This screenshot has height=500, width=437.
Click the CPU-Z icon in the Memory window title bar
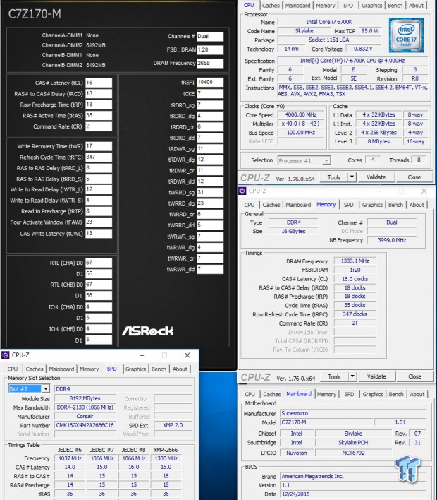click(x=242, y=191)
